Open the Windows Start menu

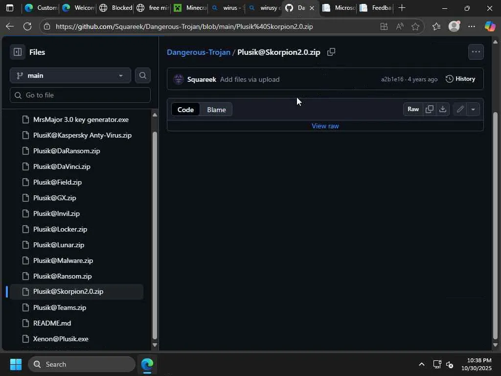click(16, 364)
